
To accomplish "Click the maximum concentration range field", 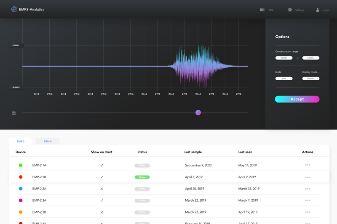I will click(x=311, y=58).
